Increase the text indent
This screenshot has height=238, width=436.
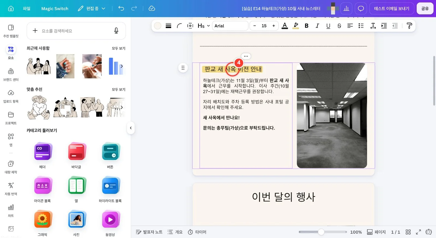pyautogui.click(x=384, y=26)
